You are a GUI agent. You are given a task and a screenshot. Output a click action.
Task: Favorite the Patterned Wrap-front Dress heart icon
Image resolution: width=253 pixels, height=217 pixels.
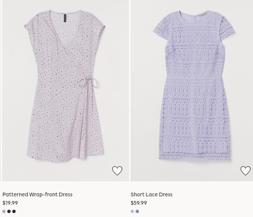[x=117, y=171]
